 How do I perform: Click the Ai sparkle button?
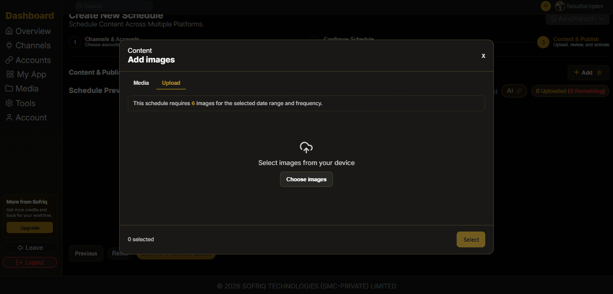(514, 91)
